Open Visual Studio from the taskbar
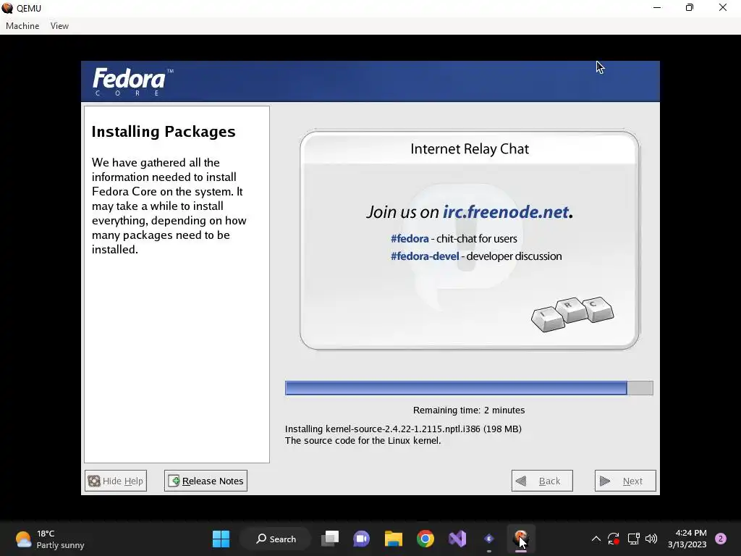The width and height of the screenshot is (741, 556). pyautogui.click(x=457, y=539)
